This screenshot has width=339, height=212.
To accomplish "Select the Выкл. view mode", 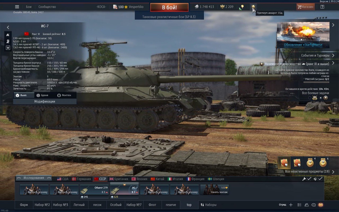I will tap(24, 95).
